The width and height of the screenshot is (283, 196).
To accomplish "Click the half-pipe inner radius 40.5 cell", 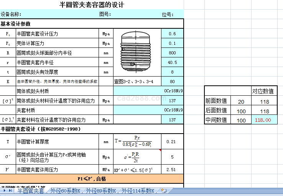I will click(173, 62).
